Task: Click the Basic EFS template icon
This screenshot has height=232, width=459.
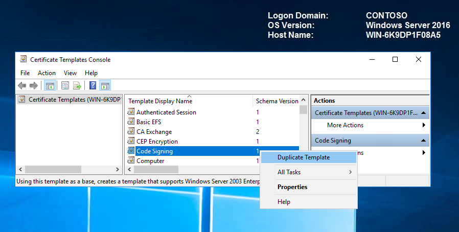Action: coord(131,122)
